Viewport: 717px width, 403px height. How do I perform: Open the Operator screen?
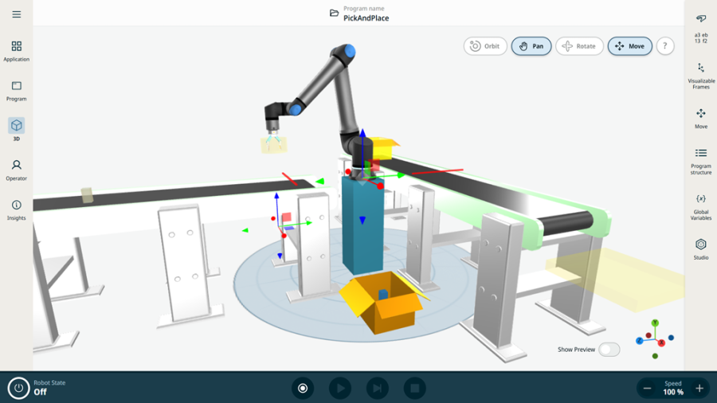[16, 170]
